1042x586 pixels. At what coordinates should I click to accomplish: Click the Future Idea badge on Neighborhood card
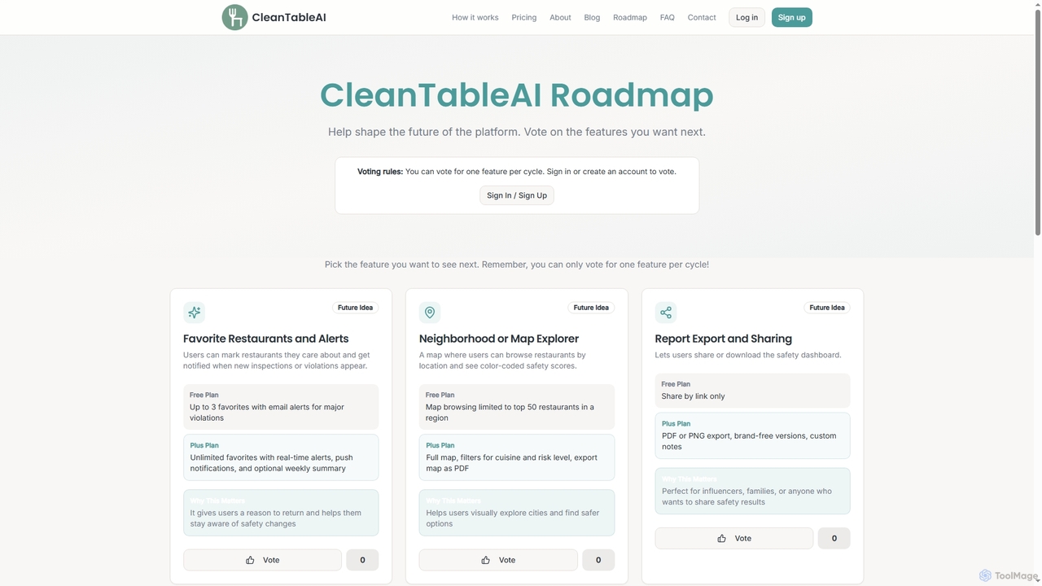(x=591, y=308)
